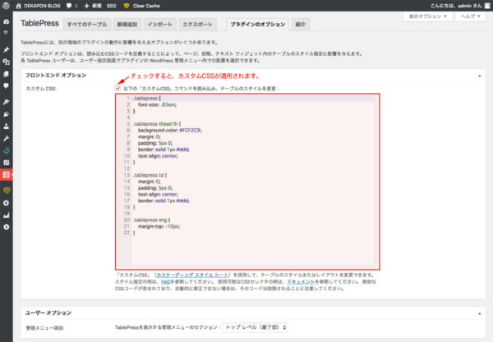Open the トップレベル menu position dropdown
Viewport: 493px width, 342px height.
[255, 327]
